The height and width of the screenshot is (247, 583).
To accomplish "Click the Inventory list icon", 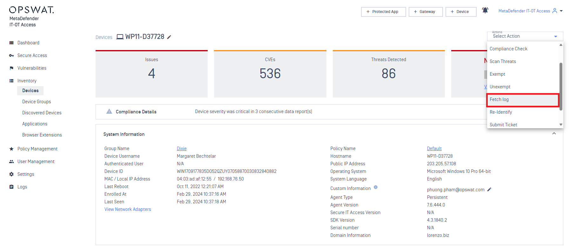I will tap(11, 81).
